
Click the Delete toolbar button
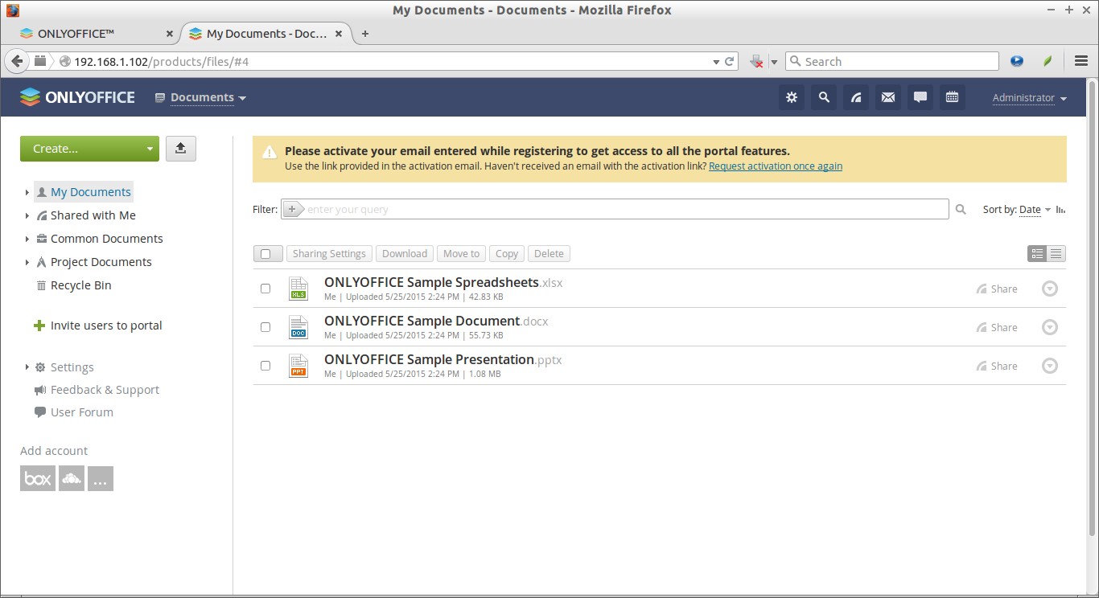(x=549, y=254)
